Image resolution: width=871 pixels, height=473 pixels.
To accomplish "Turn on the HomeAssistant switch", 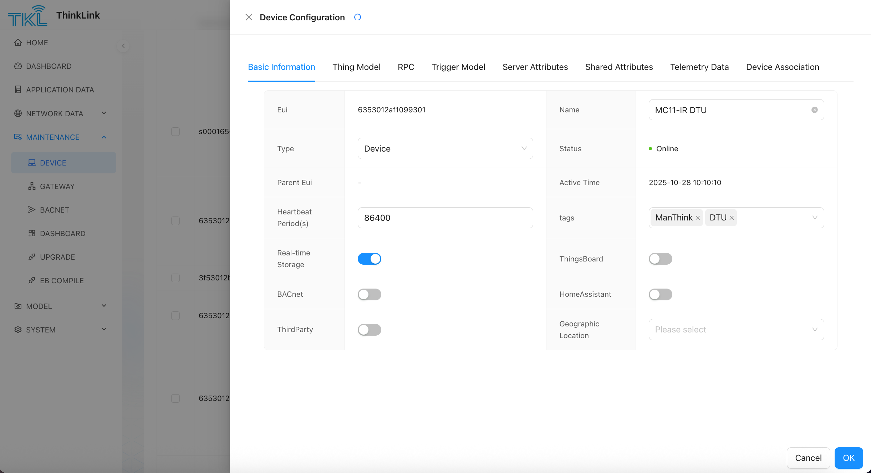I will [660, 294].
